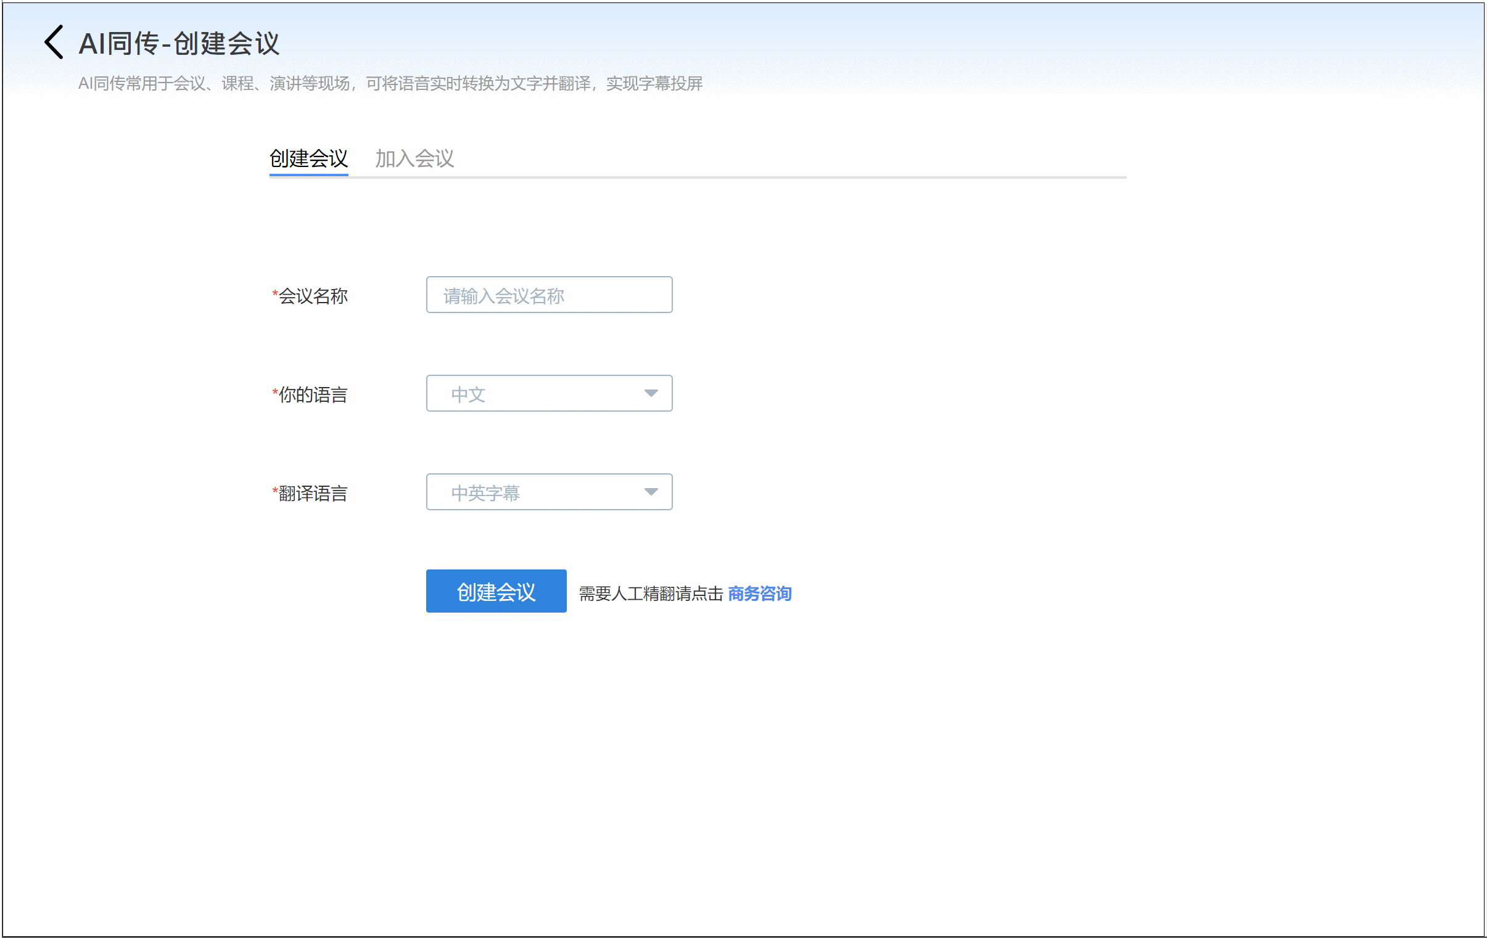The height and width of the screenshot is (938, 1487).
Task: Click the AI同传常用于会议 description line
Action: point(390,83)
